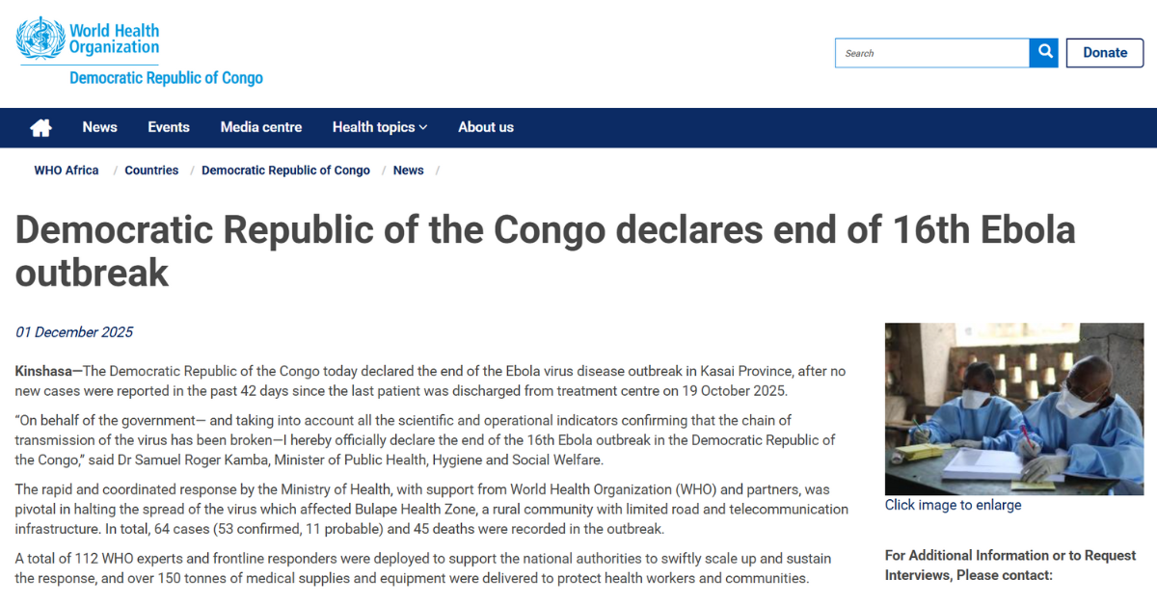
Task: Select About us in navigation bar
Action: pyautogui.click(x=486, y=127)
